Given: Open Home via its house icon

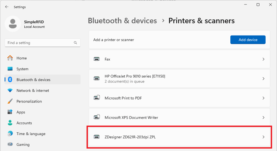Looking at the screenshot, I should pyautogui.click(x=10, y=58).
